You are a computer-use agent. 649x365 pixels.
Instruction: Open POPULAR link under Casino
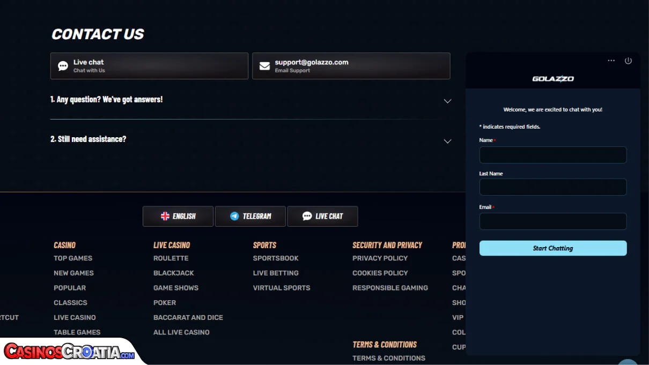click(x=70, y=288)
